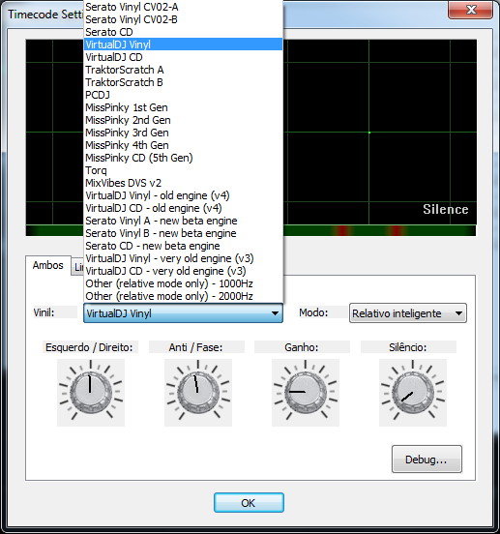Pick TraktorScratch A from list
500x534 pixels.
(183, 70)
